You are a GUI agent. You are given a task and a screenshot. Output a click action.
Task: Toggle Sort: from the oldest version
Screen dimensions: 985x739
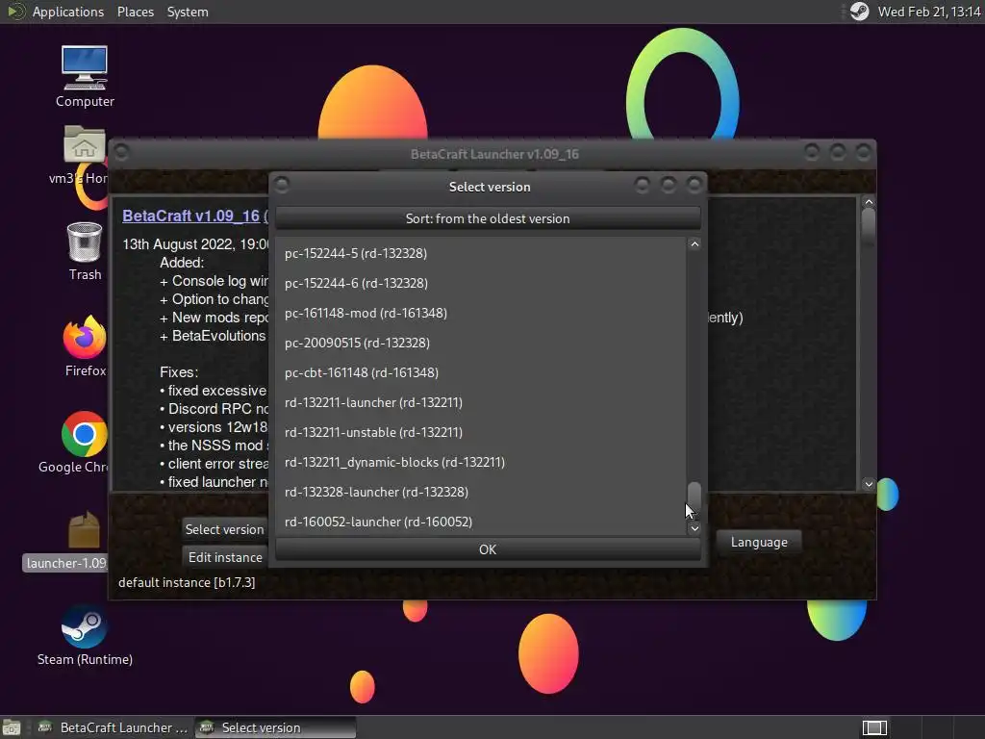pyautogui.click(x=488, y=218)
